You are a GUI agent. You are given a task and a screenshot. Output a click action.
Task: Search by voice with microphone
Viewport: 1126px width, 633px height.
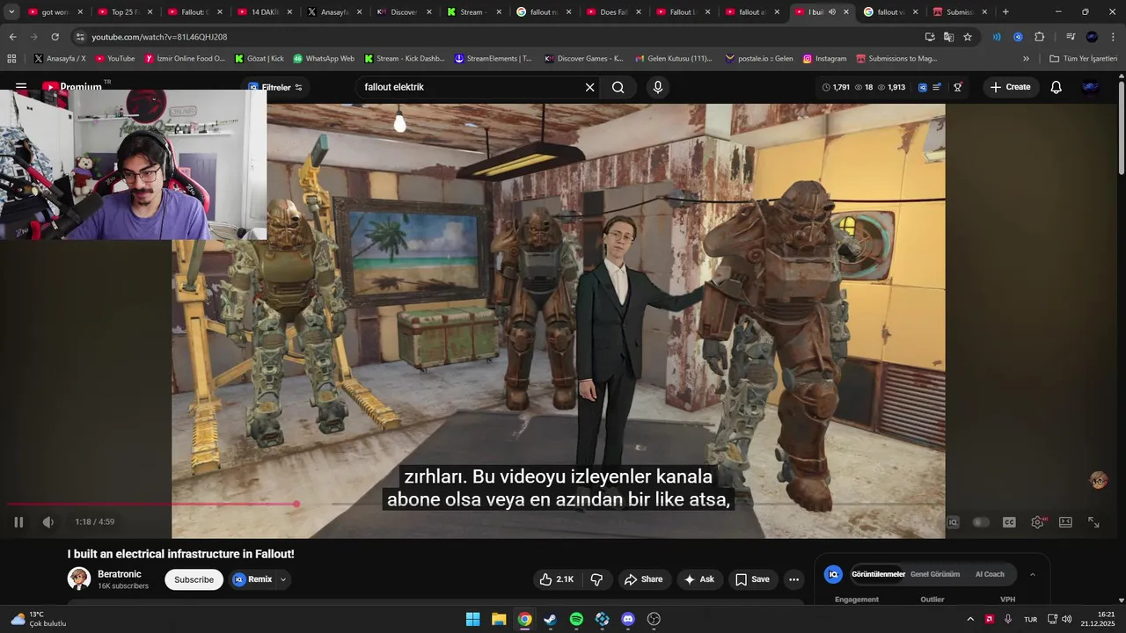[657, 87]
